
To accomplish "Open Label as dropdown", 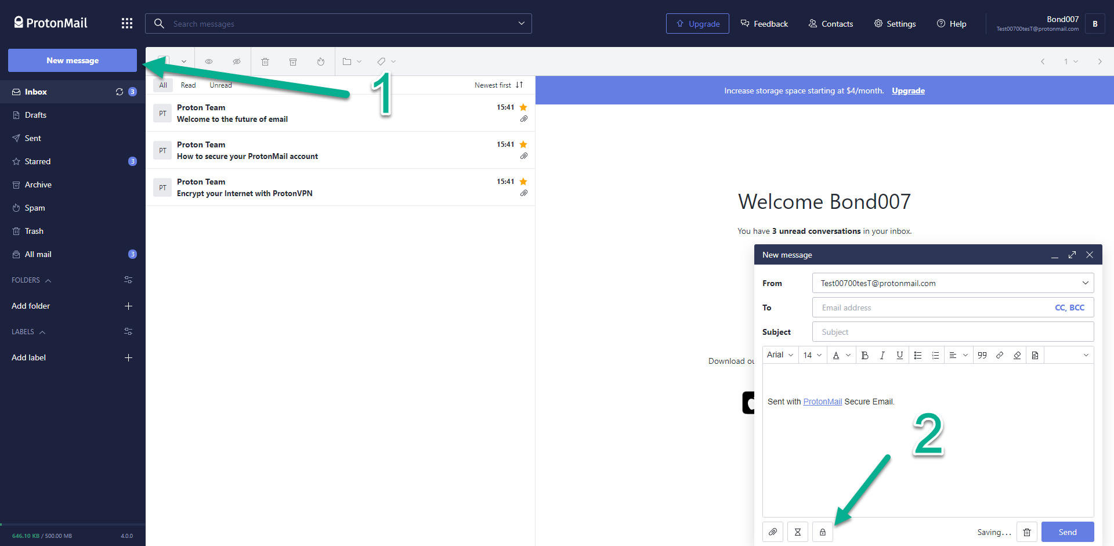I will tap(386, 62).
